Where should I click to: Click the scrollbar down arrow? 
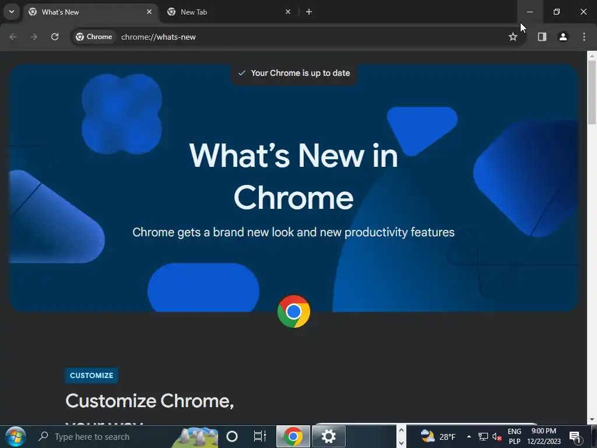[592, 420]
